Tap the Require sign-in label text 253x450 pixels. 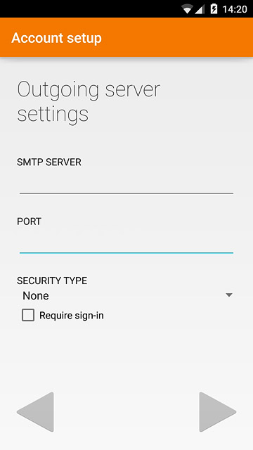[x=72, y=316]
